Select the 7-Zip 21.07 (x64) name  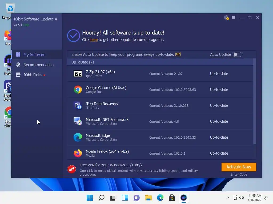100,72
